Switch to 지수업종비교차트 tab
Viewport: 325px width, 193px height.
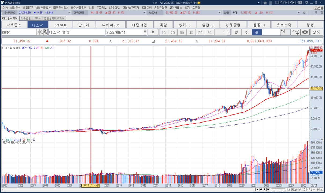(31, 18)
